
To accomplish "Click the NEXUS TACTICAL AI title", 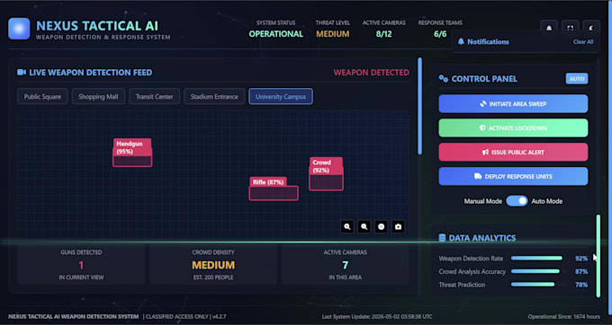I will [x=97, y=26].
